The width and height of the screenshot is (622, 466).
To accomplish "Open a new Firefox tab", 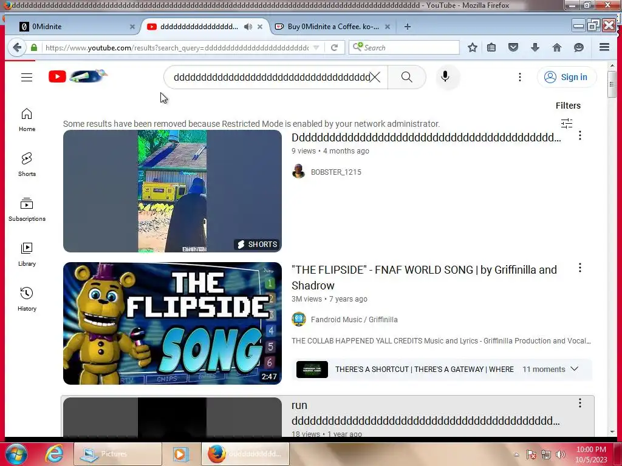I will [408, 27].
